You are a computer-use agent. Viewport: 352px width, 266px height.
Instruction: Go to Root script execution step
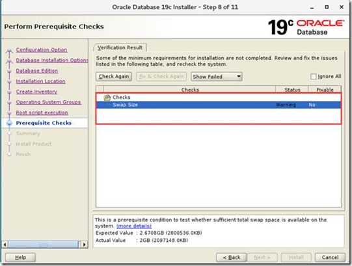pyautogui.click(x=42, y=113)
